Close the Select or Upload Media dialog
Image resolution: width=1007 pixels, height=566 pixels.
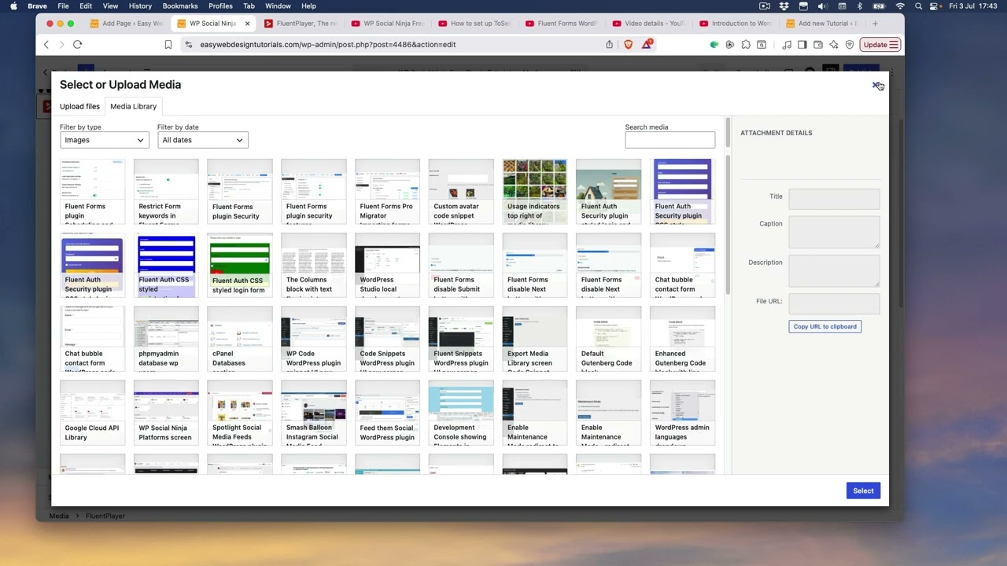(x=876, y=85)
